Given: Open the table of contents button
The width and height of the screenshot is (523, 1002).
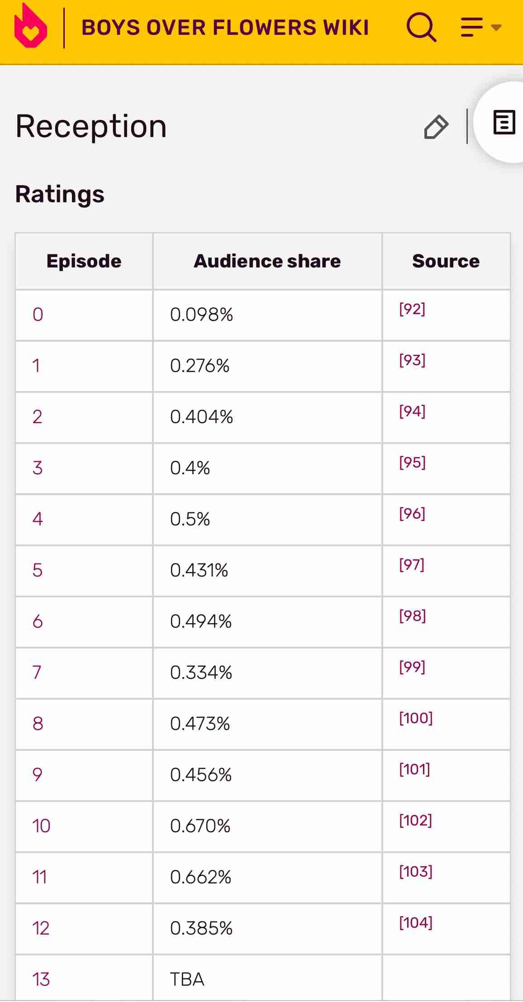Looking at the screenshot, I should 504,122.
